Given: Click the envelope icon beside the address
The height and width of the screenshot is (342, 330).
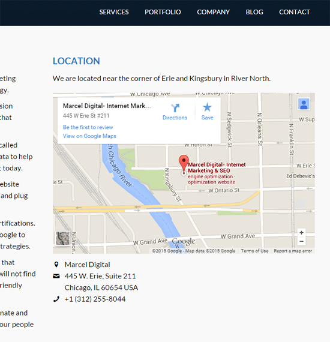Looking at the screenshot, I should click(56, 276).
